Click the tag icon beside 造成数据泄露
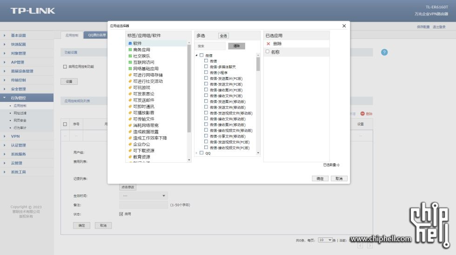 pos(130,132)
